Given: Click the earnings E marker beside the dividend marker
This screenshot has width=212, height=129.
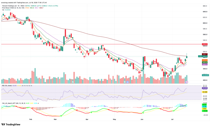Looking at the screenshot, I should (125, 82).
